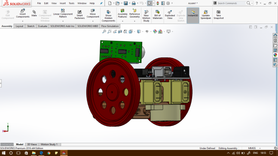
Task: Take Snapshot of the assembly
Action: tap(218, 15)
